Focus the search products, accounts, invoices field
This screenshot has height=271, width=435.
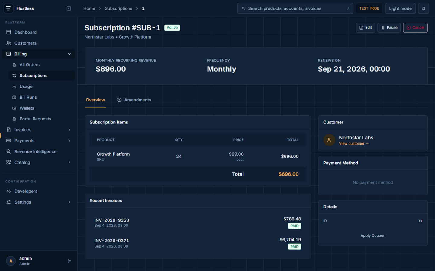[x=295, y=8]
